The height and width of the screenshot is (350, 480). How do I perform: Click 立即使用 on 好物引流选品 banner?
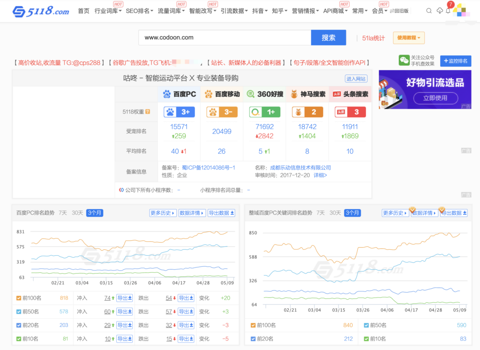435,98
